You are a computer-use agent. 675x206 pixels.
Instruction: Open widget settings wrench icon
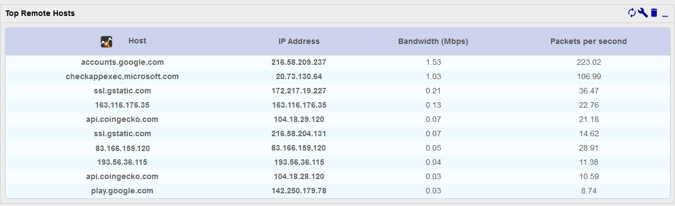click(643, 13)
